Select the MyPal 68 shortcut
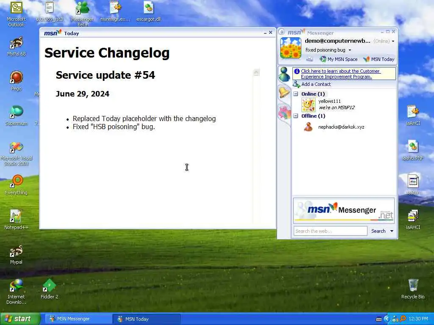 coord(17,47)
